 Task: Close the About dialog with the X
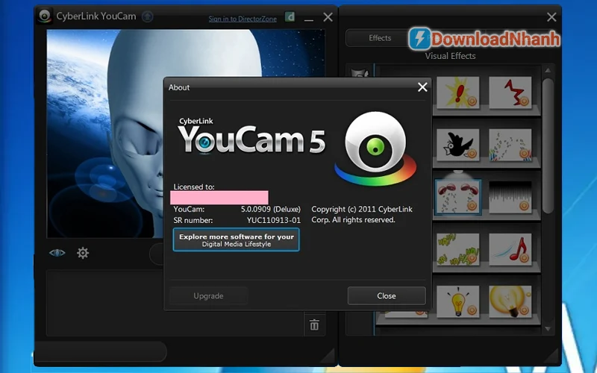coord(422,87)
